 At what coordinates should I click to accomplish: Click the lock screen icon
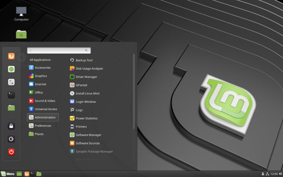(x=11, y=126)
